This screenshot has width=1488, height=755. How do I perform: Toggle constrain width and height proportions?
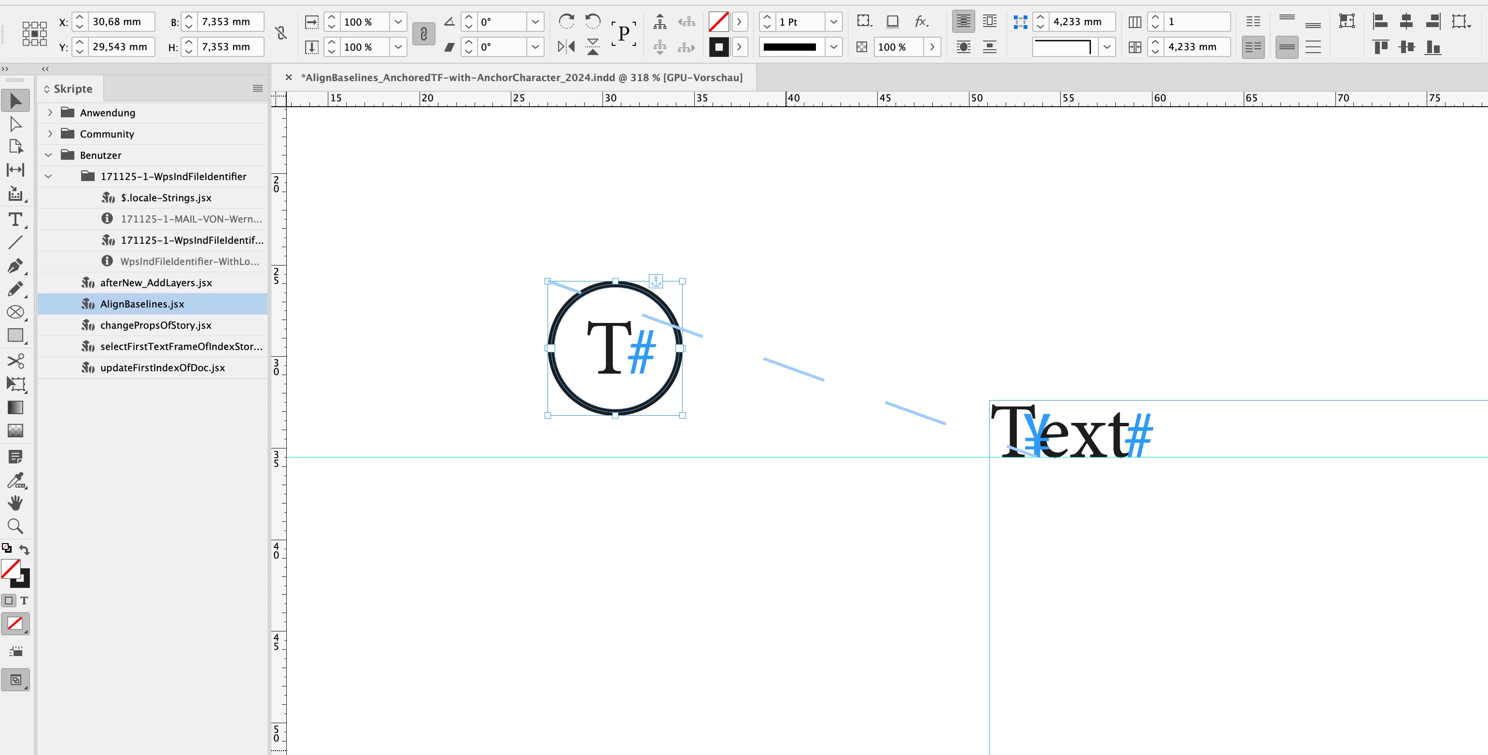click(281, 33)
